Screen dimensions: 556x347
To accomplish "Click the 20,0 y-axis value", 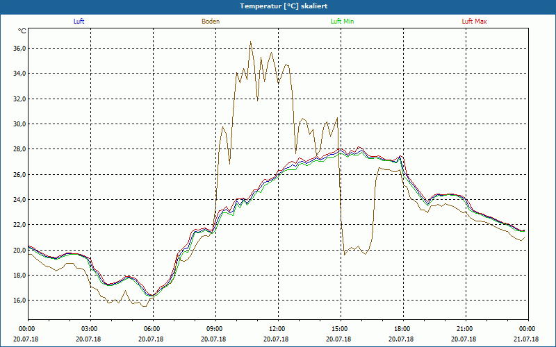I will pyautogui.click(x=20, y=250).
